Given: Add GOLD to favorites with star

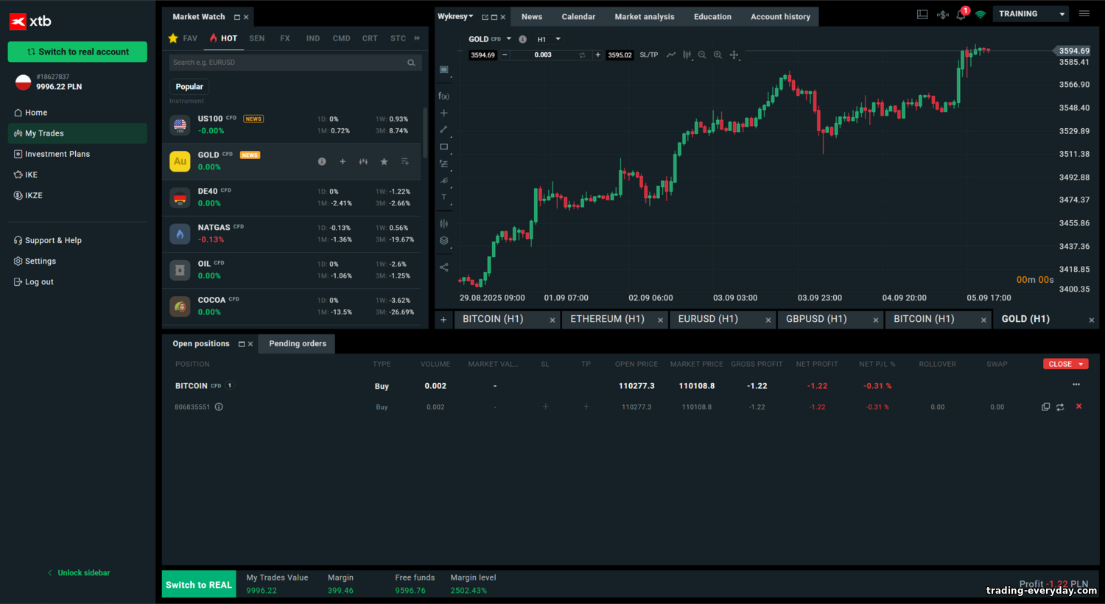Looking at the screenshot, I should (x=384, y=161).
